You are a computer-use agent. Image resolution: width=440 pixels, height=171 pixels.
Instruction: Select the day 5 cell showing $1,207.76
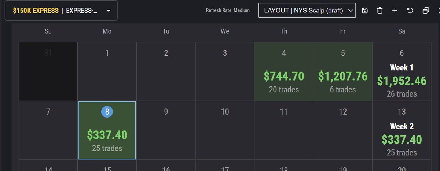pos(343,71)
